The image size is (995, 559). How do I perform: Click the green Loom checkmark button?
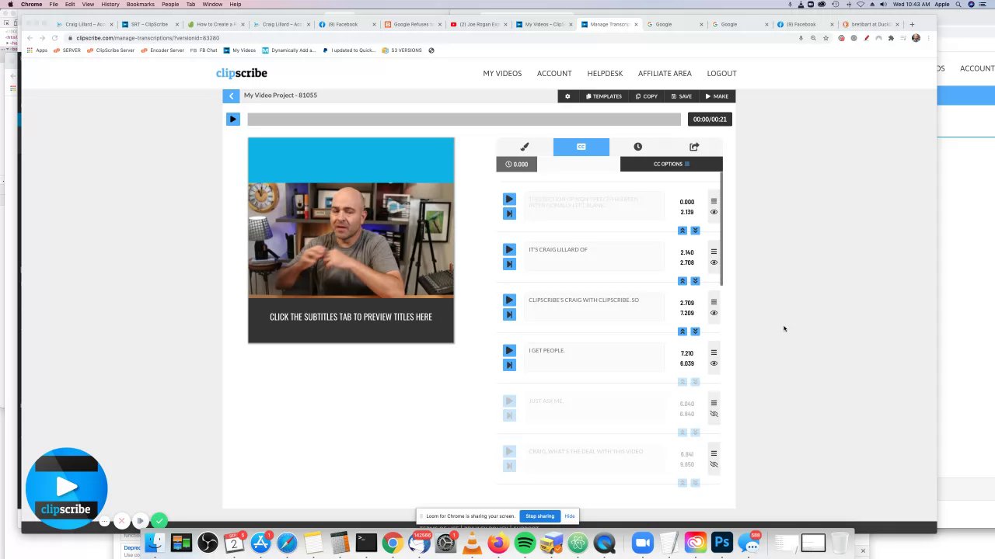159,521
